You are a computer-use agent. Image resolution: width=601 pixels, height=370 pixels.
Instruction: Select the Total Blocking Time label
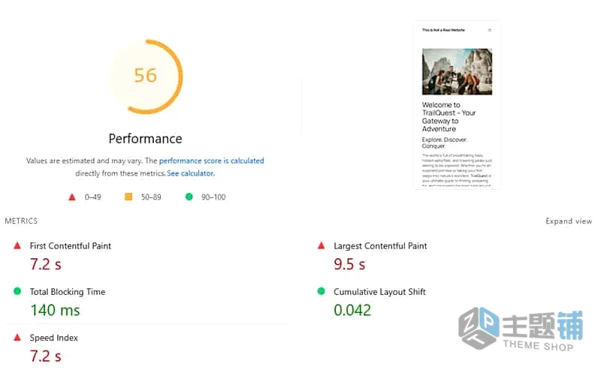[68, 292]
